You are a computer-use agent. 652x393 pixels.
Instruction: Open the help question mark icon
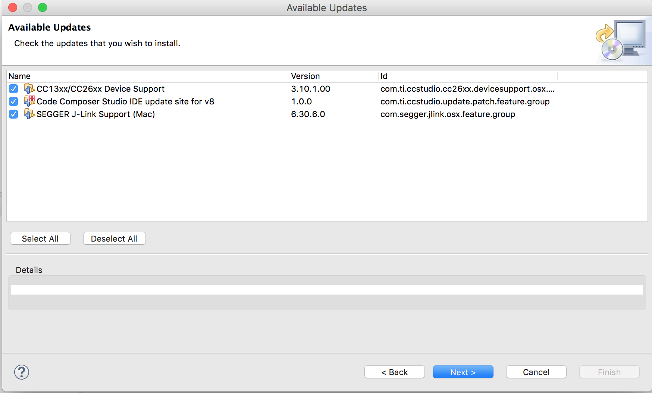click(22, 372)
